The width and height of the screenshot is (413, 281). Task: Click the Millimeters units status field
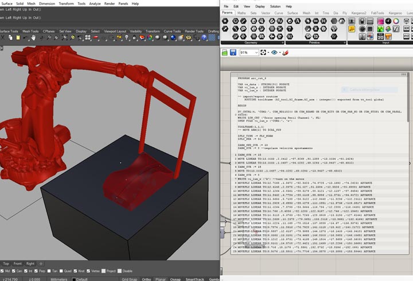[59, 279]
